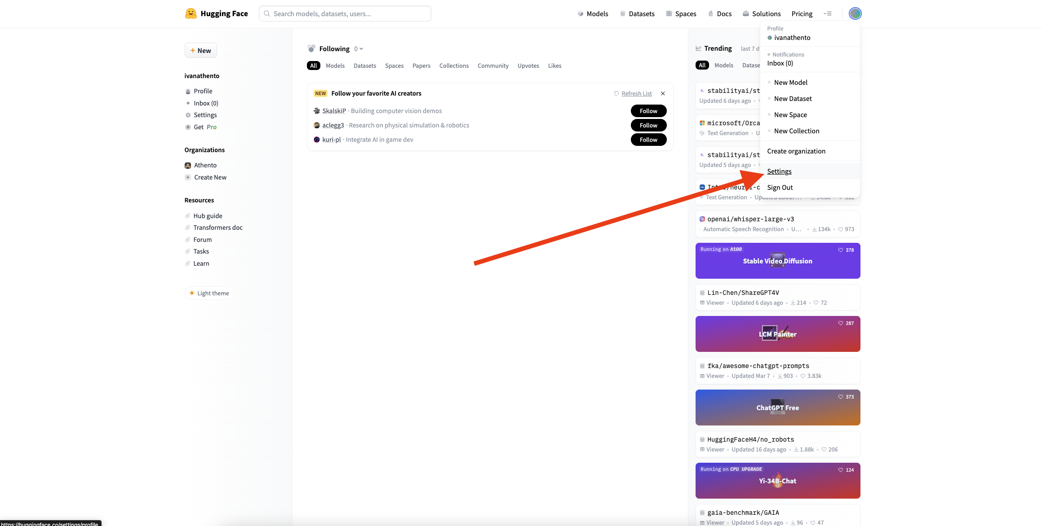Open the ChatGPT Free space card
Image resolution: width=1042 pixels, height=526 pixels.
778,408
